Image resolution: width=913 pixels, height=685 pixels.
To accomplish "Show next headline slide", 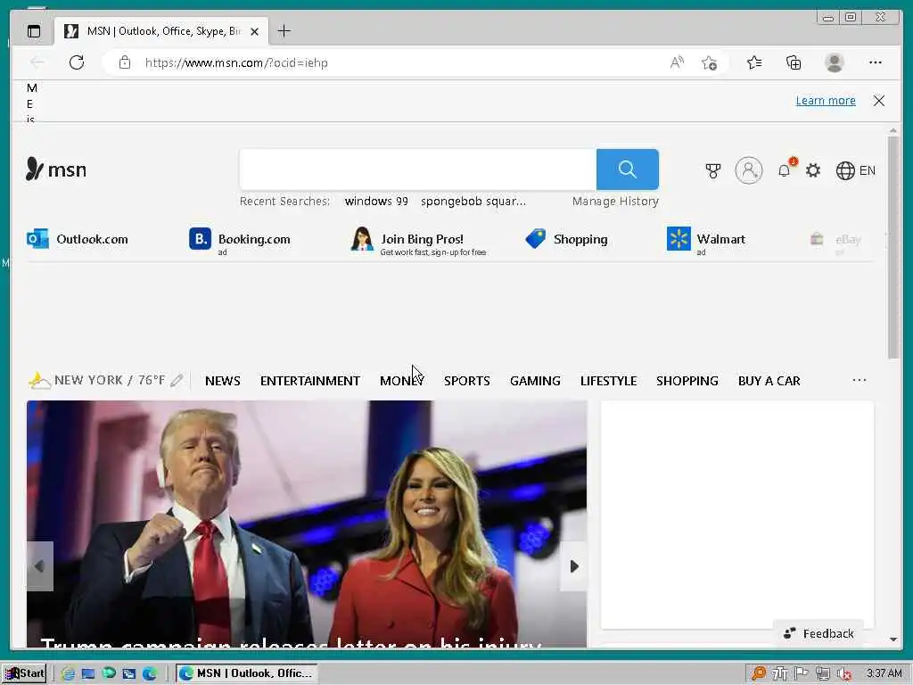I will 573,566.
